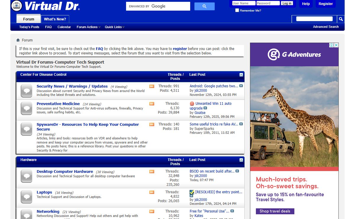Focus the forum search text box

[x=314, y=19]
